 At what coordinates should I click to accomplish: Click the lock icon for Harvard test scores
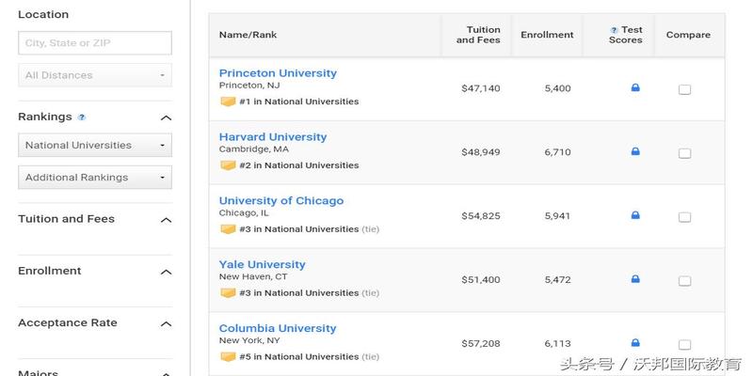(x=635, y=151)
